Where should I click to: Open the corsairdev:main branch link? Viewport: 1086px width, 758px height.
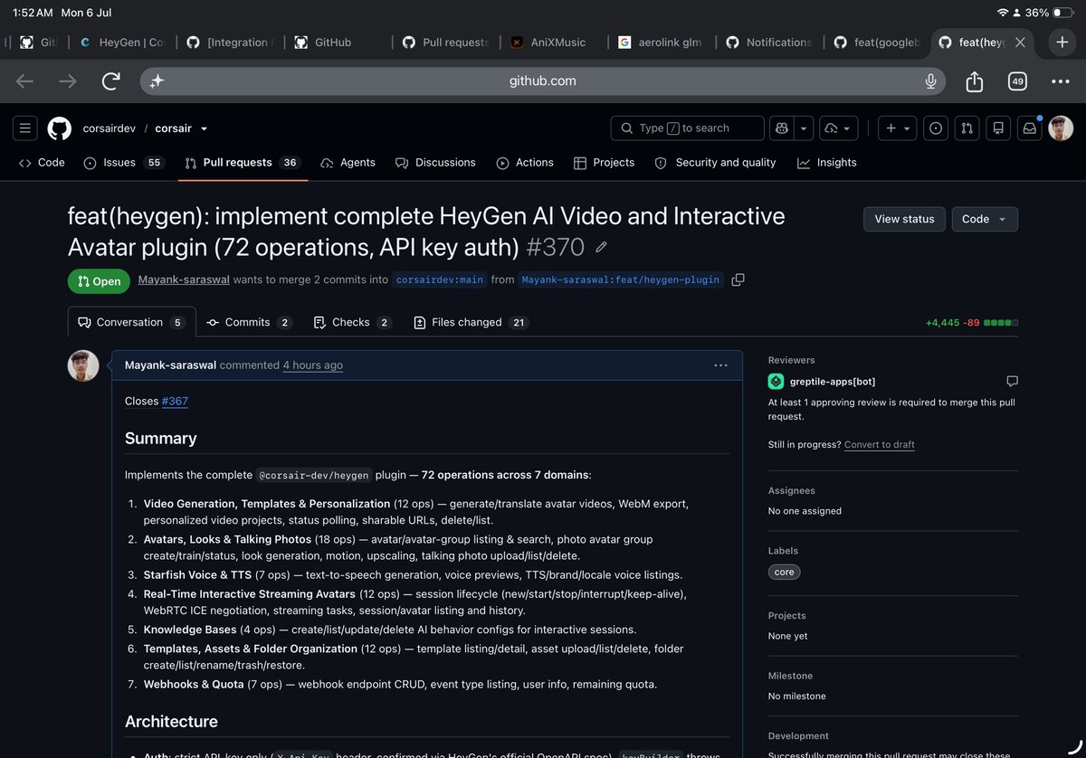pyautogui.click(x=440, y=280)
